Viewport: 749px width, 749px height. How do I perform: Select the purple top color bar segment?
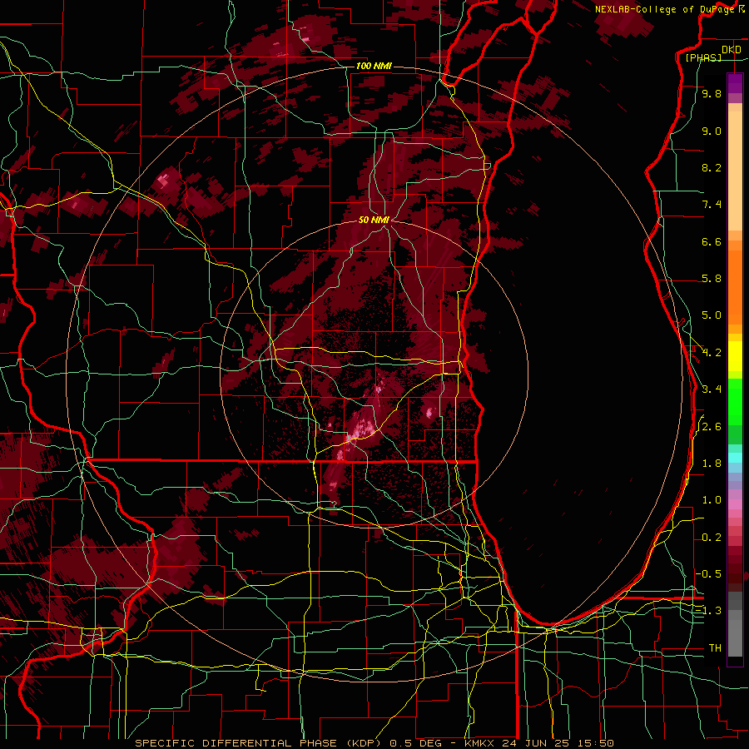[x=735, y=83]
